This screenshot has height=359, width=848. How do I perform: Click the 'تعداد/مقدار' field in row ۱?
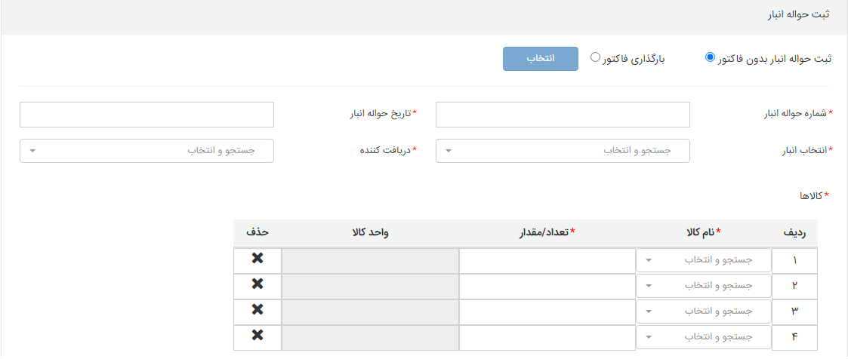click(547, 260)
